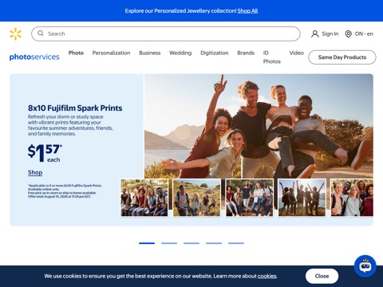The image size is (383, 287).
Task: Click the location pin icon
Action: coord(348,33)
